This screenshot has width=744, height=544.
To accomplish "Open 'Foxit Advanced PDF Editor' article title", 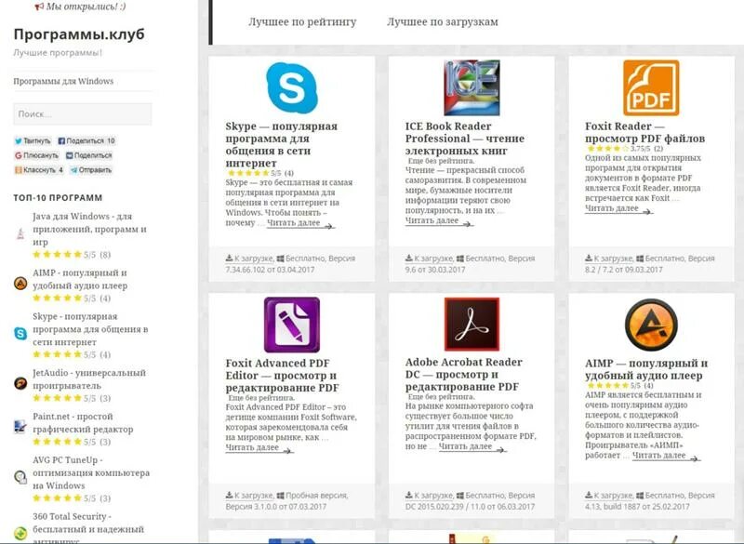I will (283, 376).
